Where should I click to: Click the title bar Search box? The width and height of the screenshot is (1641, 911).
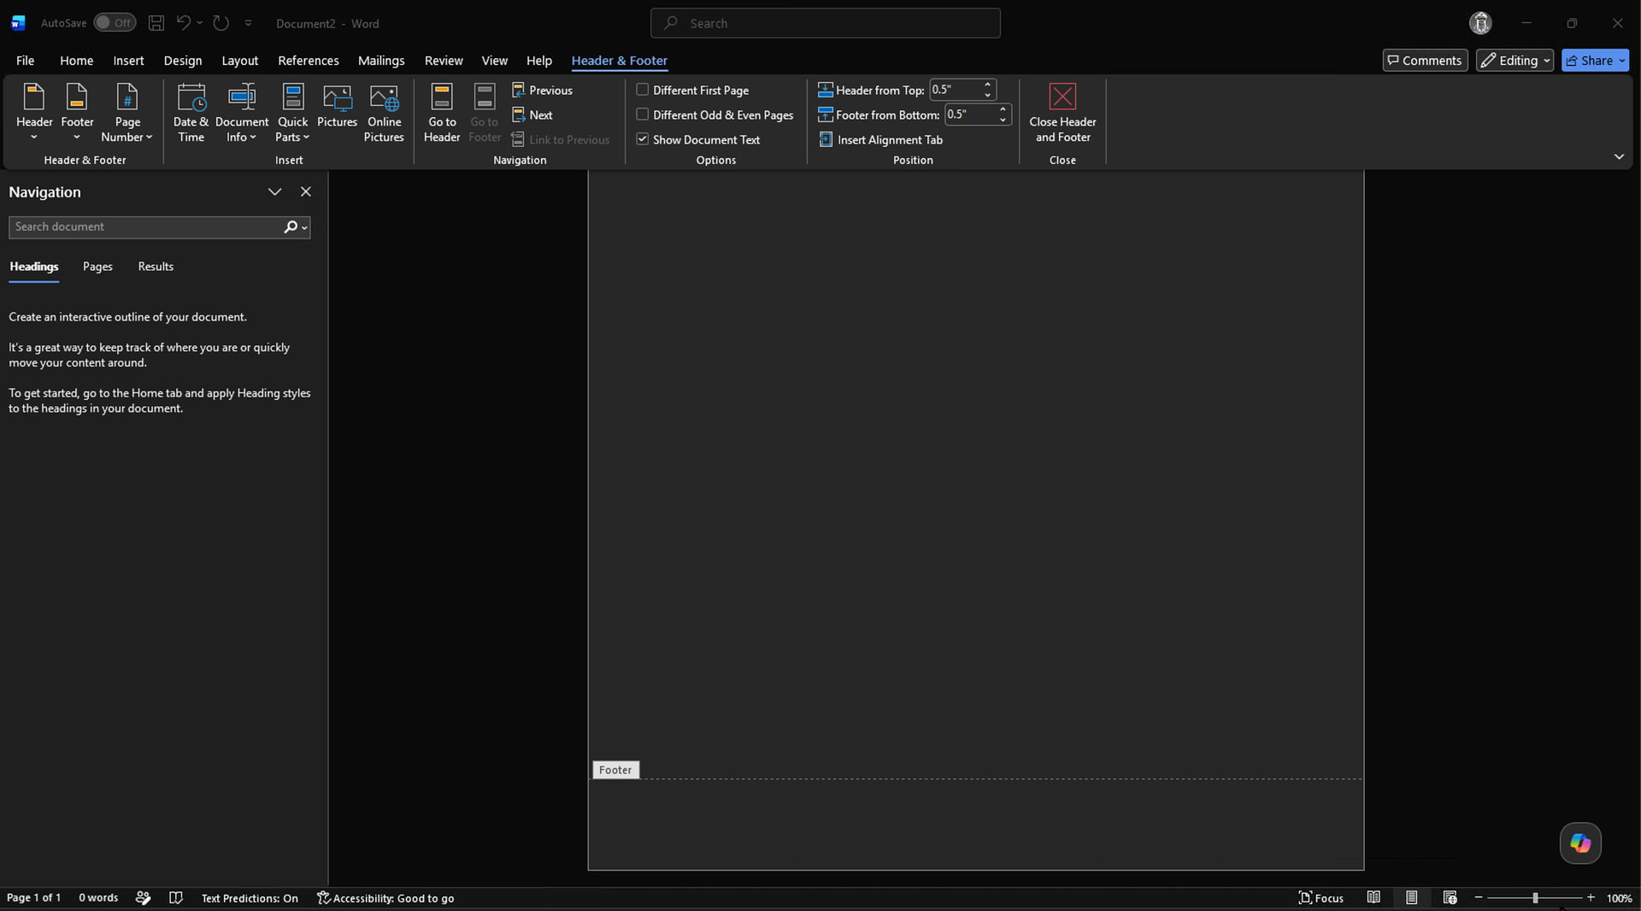pos(825,23)
